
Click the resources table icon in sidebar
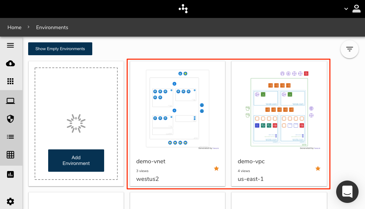11,155
